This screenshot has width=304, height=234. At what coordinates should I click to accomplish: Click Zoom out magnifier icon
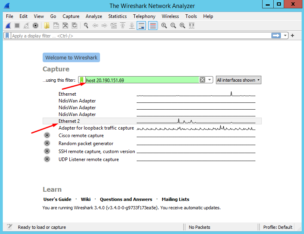pos(173,26)
